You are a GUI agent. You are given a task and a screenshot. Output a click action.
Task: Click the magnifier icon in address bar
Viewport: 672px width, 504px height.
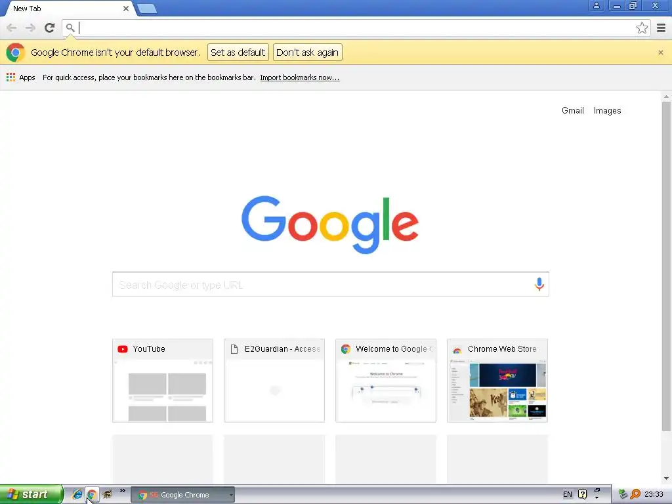(70, 28)
